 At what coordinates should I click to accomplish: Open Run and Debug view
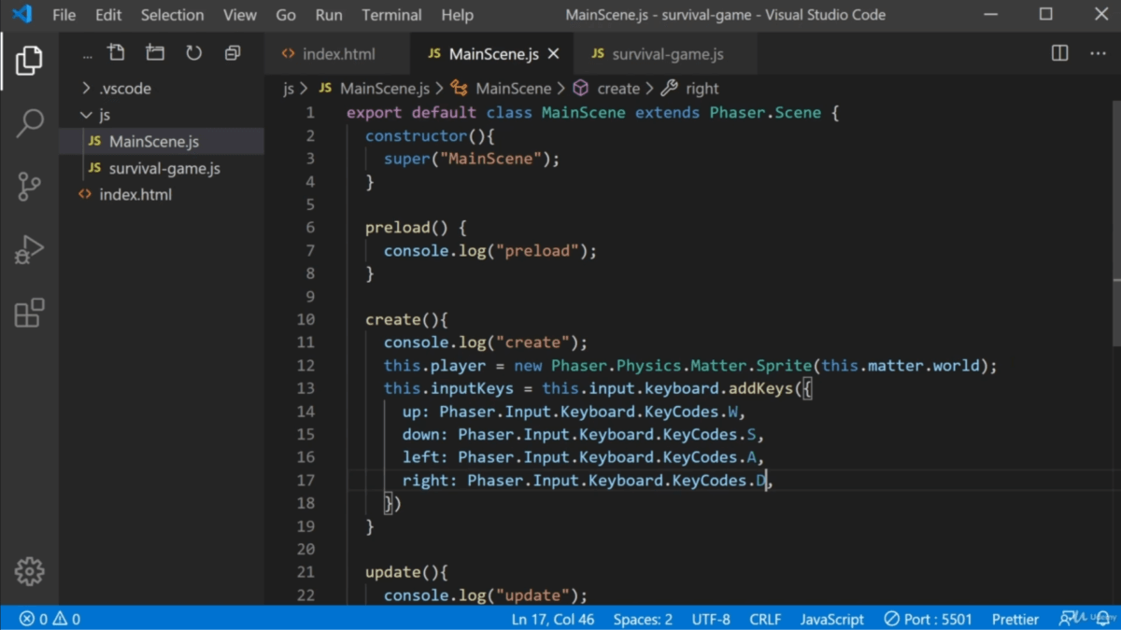[29, 249]
